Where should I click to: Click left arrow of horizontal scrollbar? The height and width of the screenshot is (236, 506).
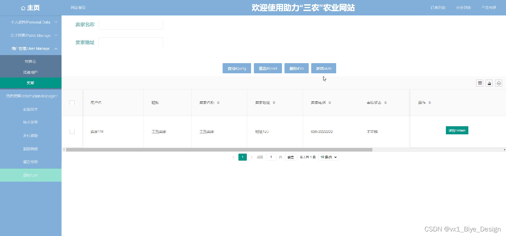click(64, 150)
